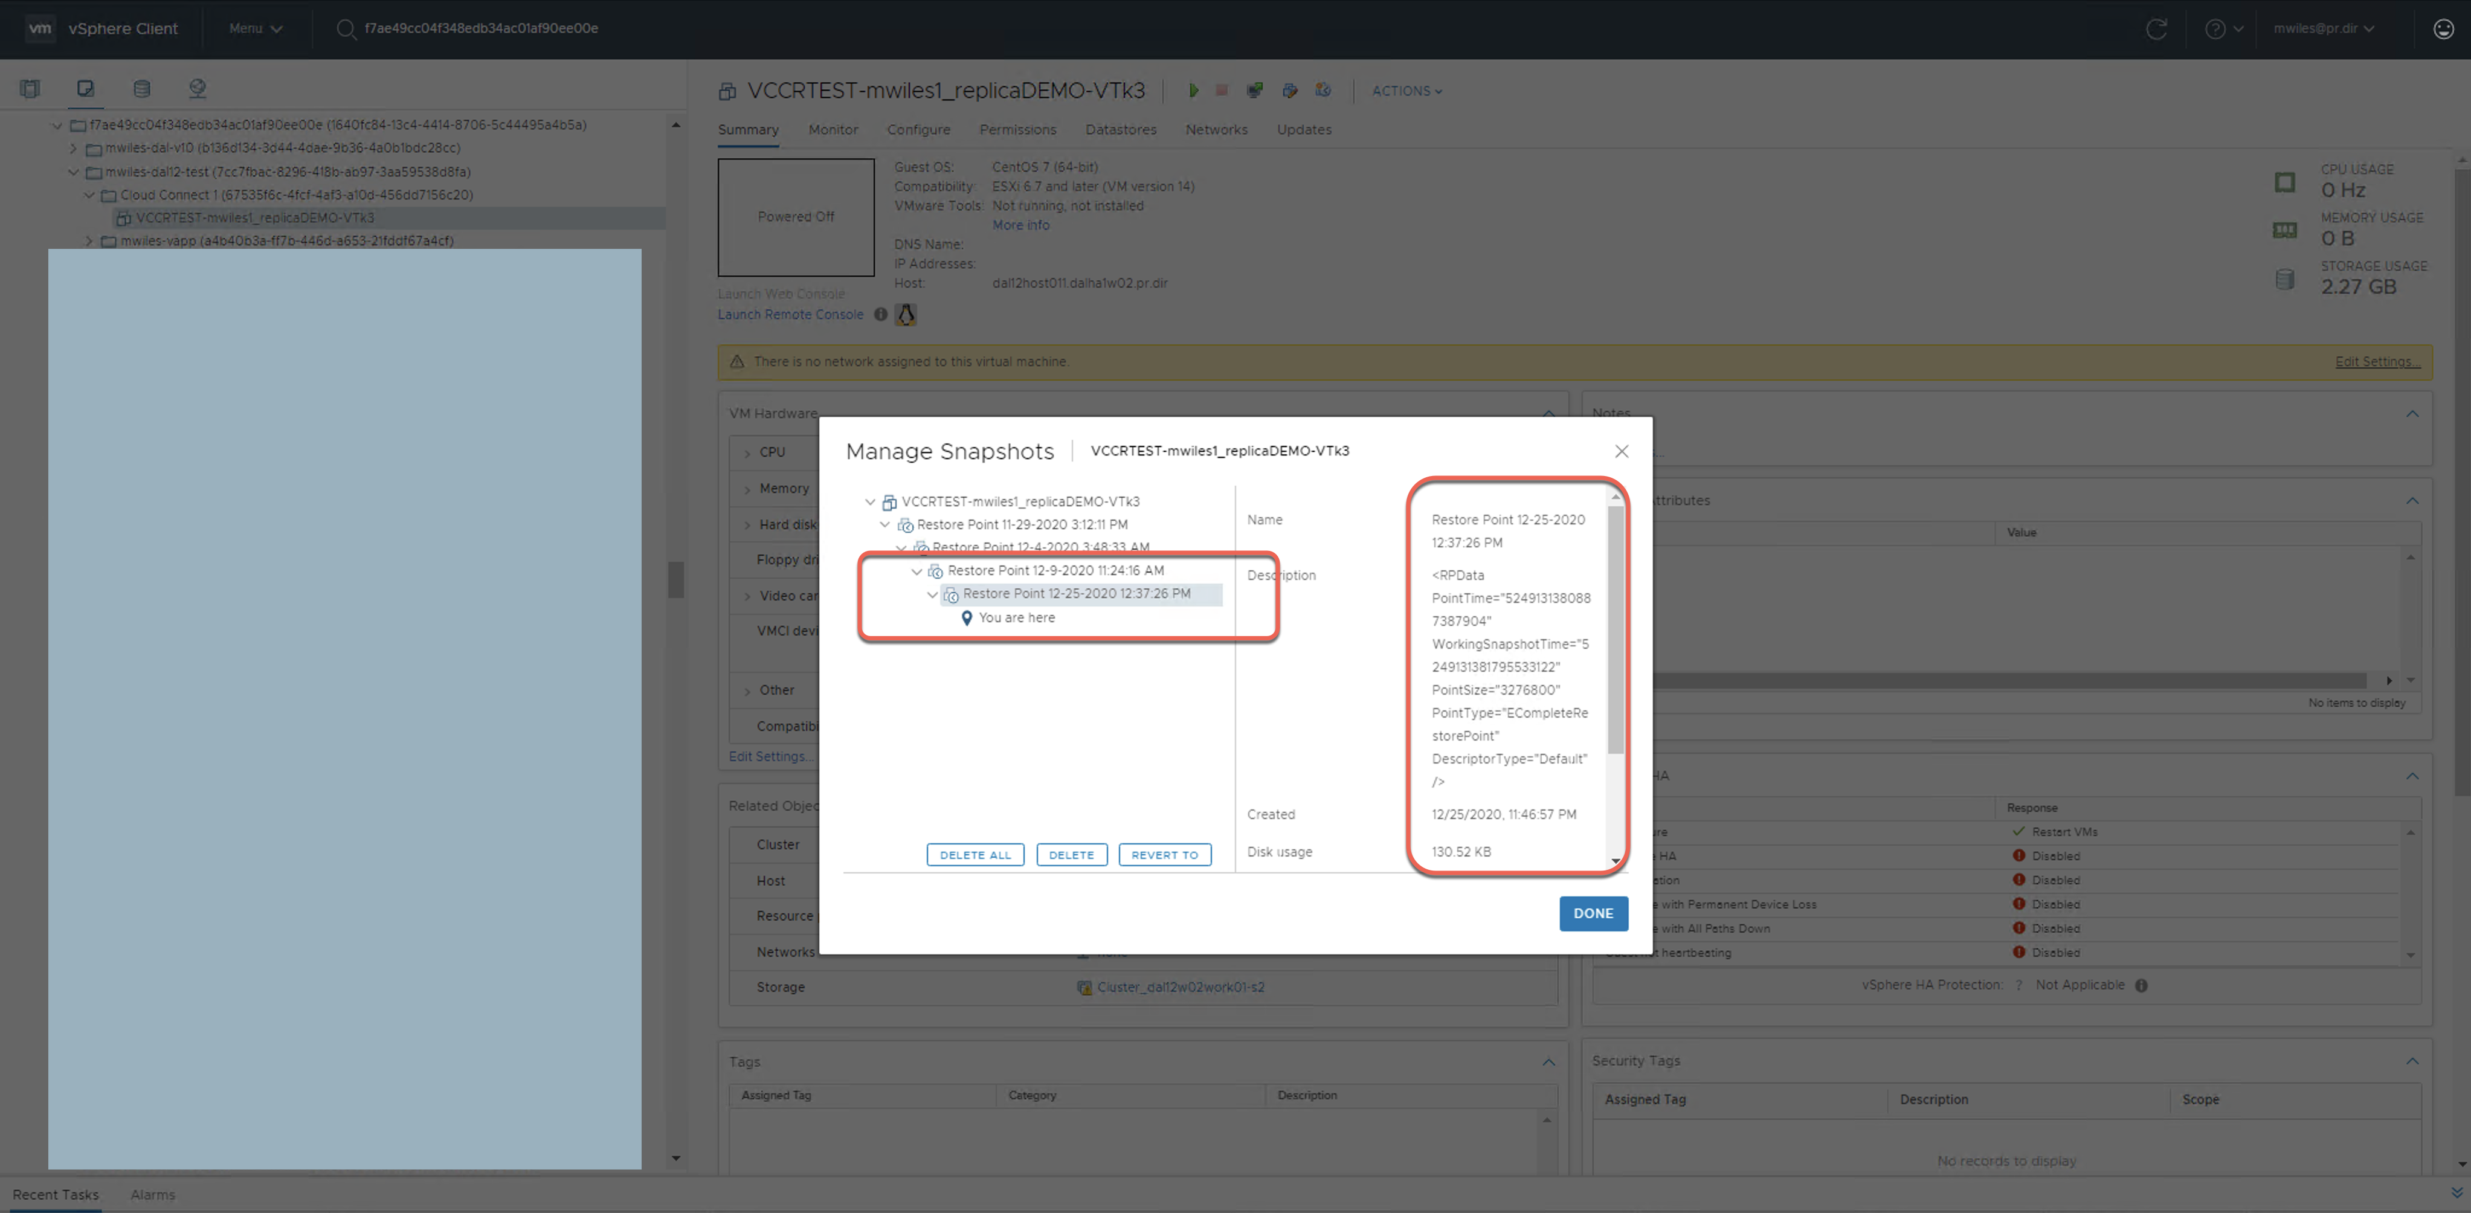Click the refresh icon in top bar
2471x1213 pixels.
[2156, 29]
